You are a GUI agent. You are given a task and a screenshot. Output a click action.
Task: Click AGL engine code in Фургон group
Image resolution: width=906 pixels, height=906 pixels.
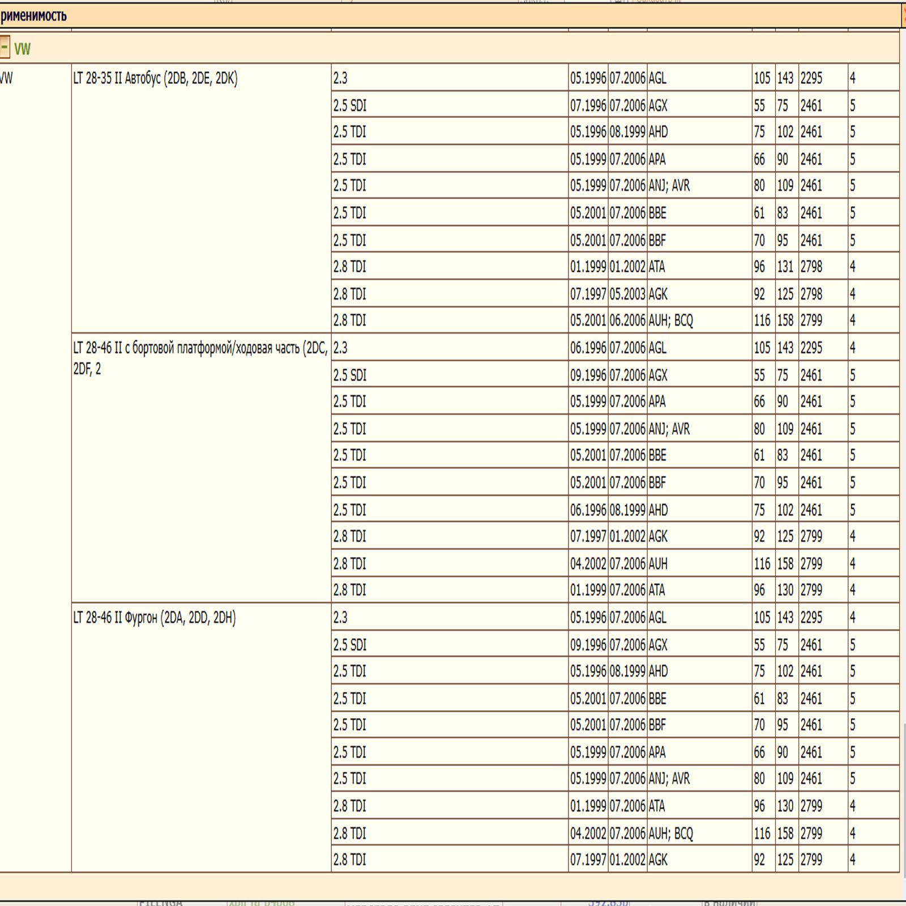pos(657,617)
